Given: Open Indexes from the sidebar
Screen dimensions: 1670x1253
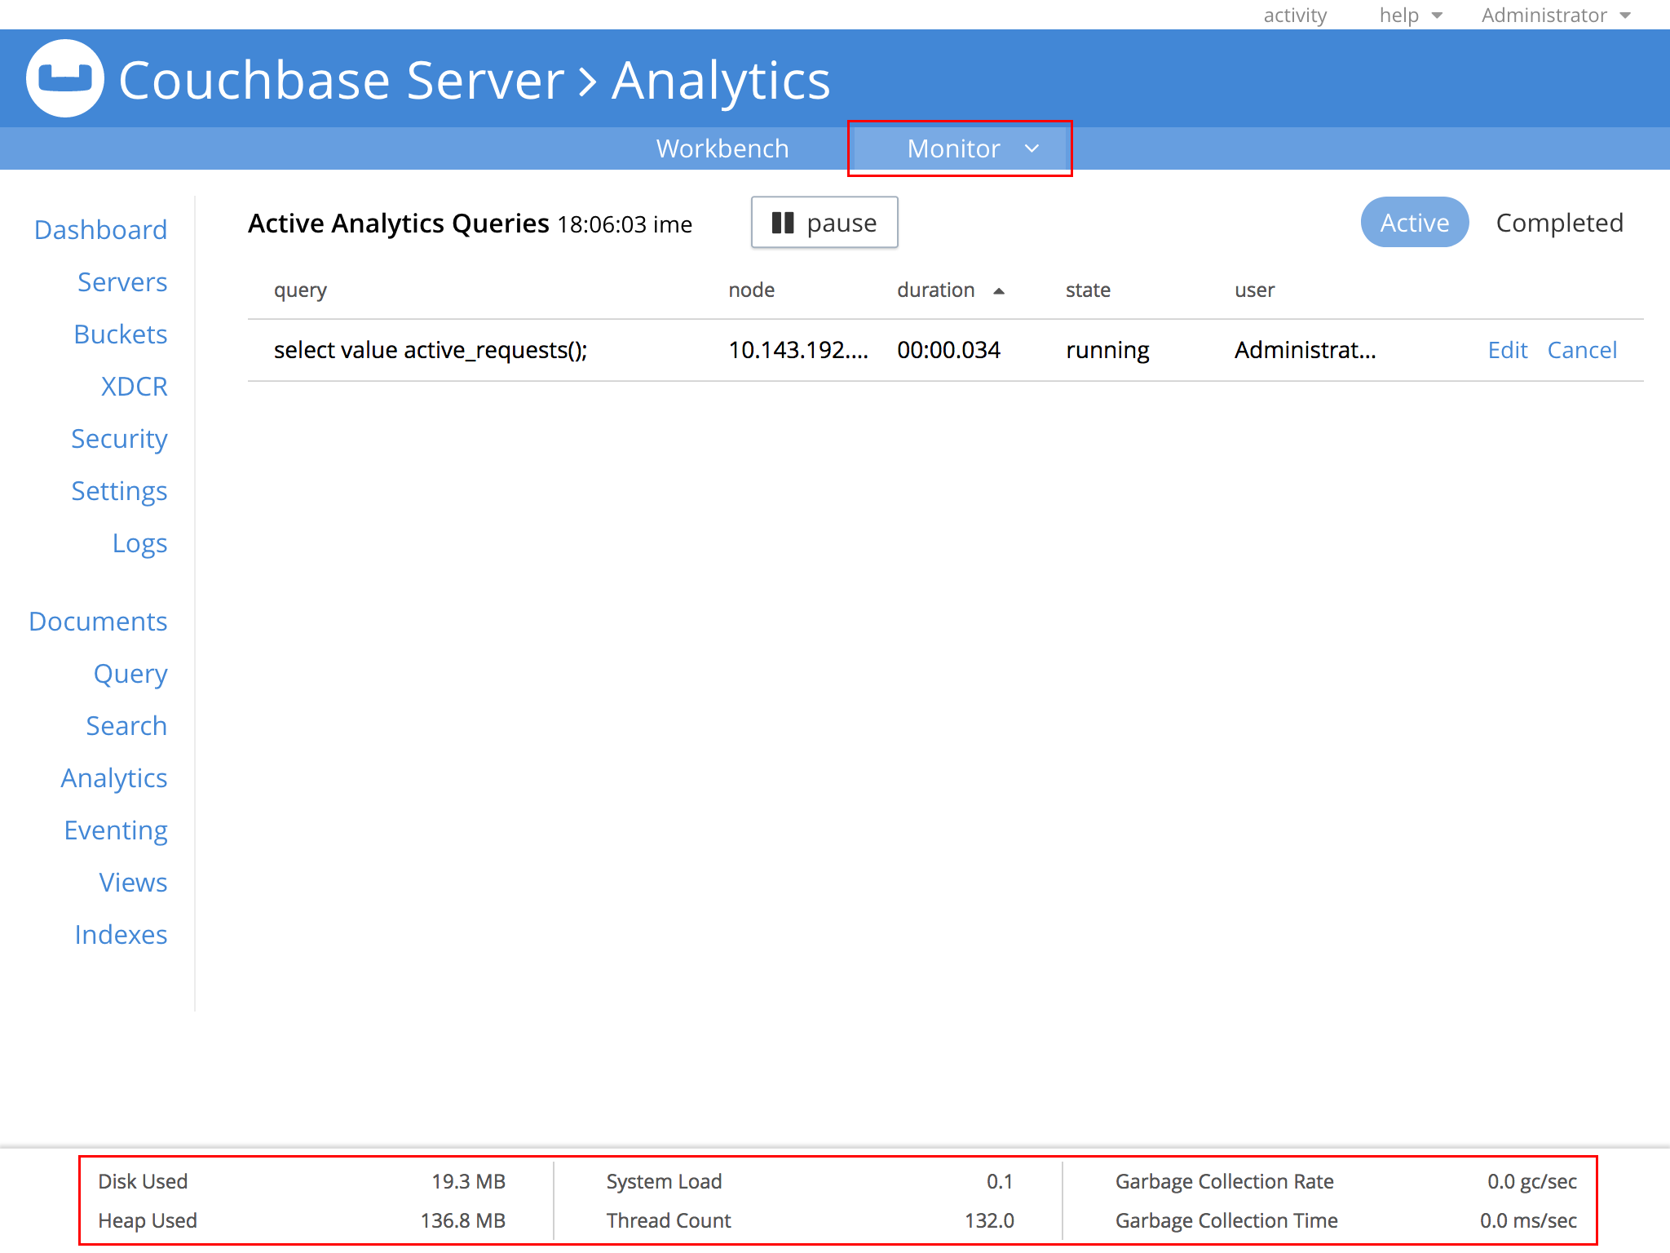Looking at the screenshot, I should [x=121, y=935].
